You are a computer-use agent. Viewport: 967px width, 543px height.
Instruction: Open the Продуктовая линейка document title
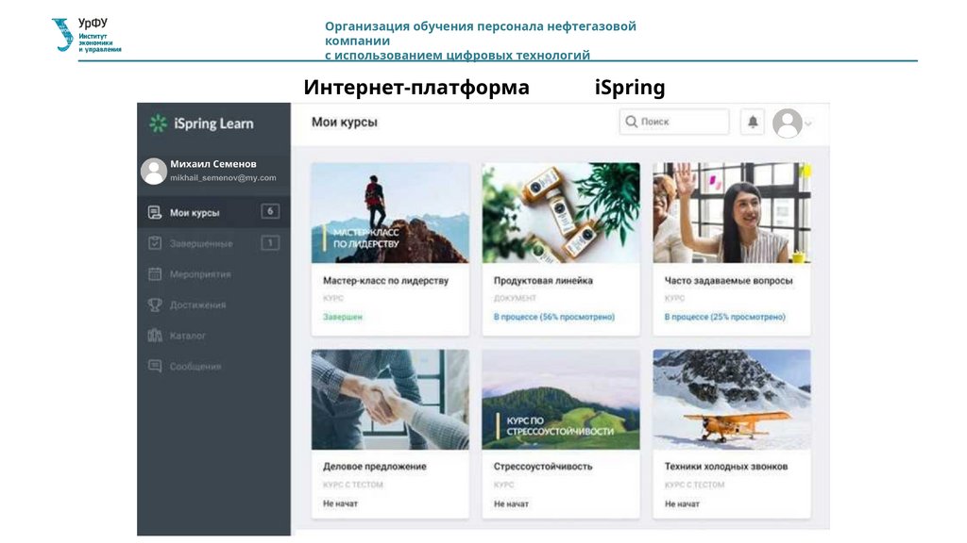click(543, 281)
